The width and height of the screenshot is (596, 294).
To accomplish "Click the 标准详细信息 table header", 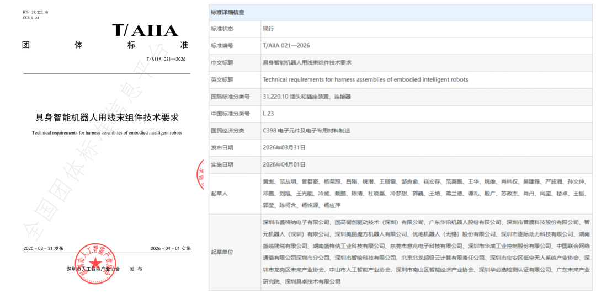I will click(x=401, y=12).
